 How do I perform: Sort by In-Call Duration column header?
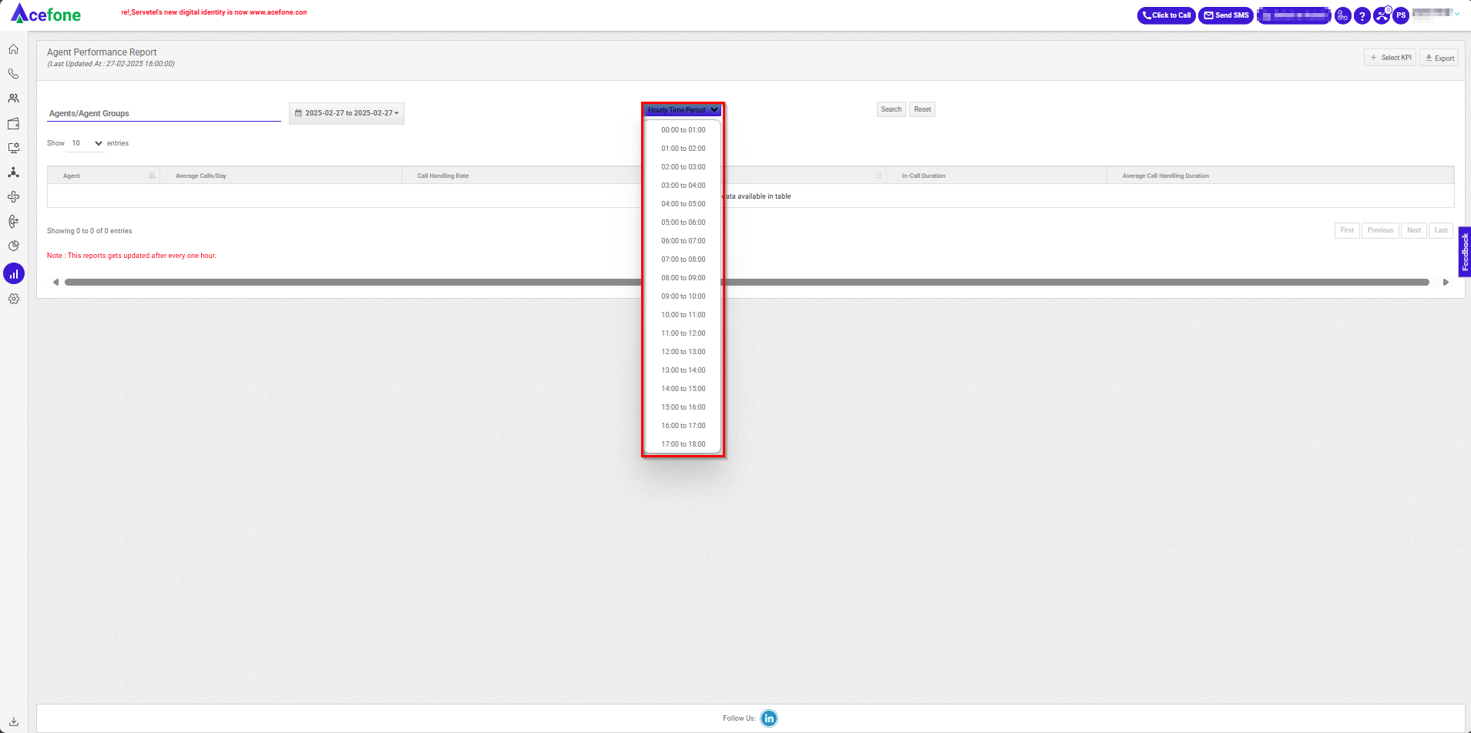996,176
